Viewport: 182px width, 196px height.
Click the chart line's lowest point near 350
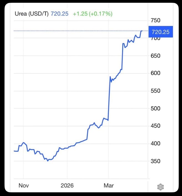click(48, 161)
